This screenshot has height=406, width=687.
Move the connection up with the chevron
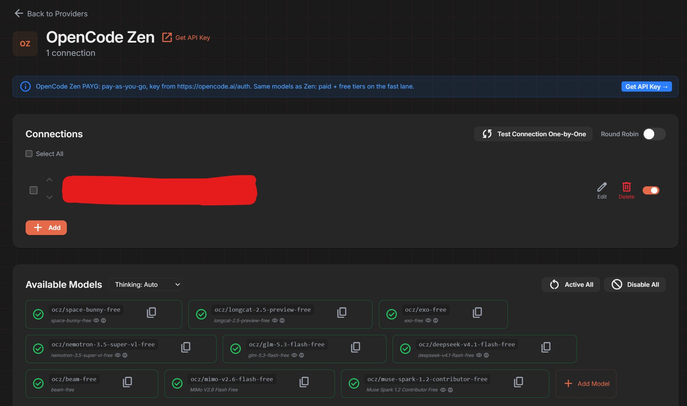pyautogui.click(x=49, y=179)
